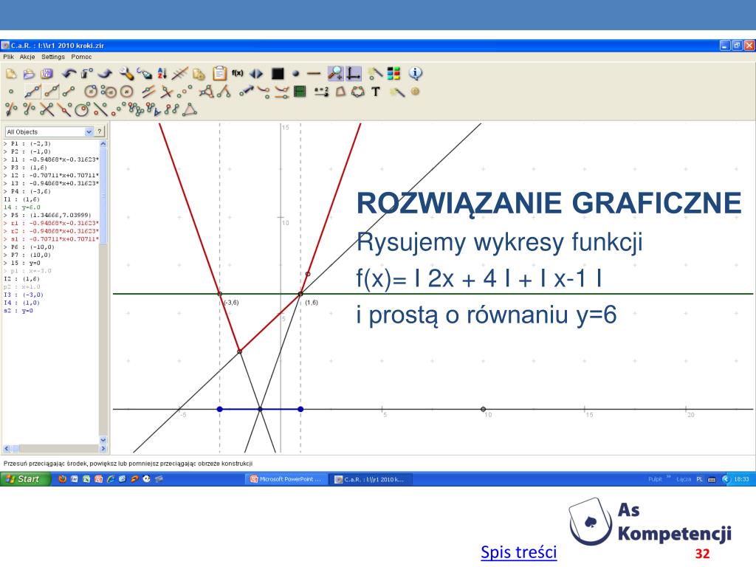The width and height of the screenshot is (756, 567).
Task: Open the Settings menu
Action: (53, 57)
